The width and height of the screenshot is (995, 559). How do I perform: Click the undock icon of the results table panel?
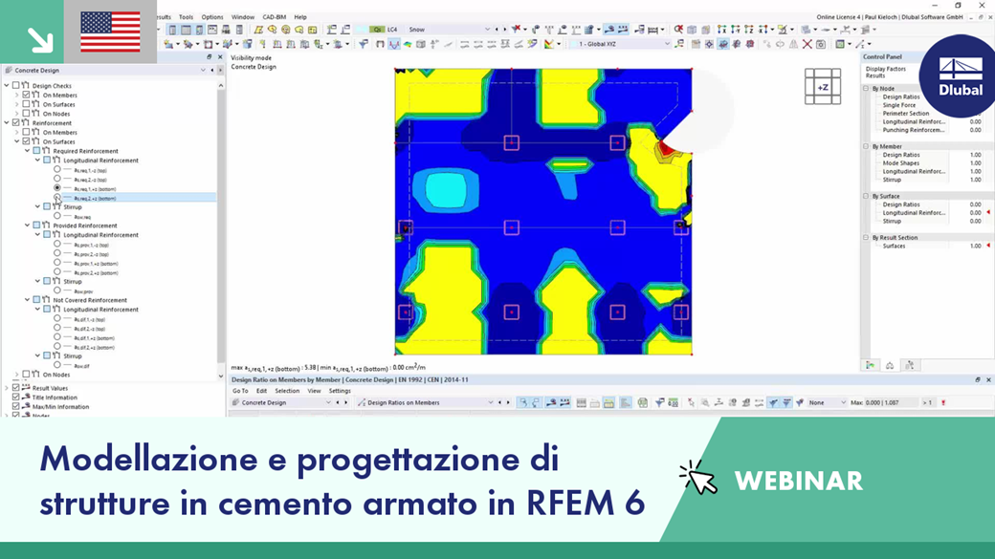point(978,379)
